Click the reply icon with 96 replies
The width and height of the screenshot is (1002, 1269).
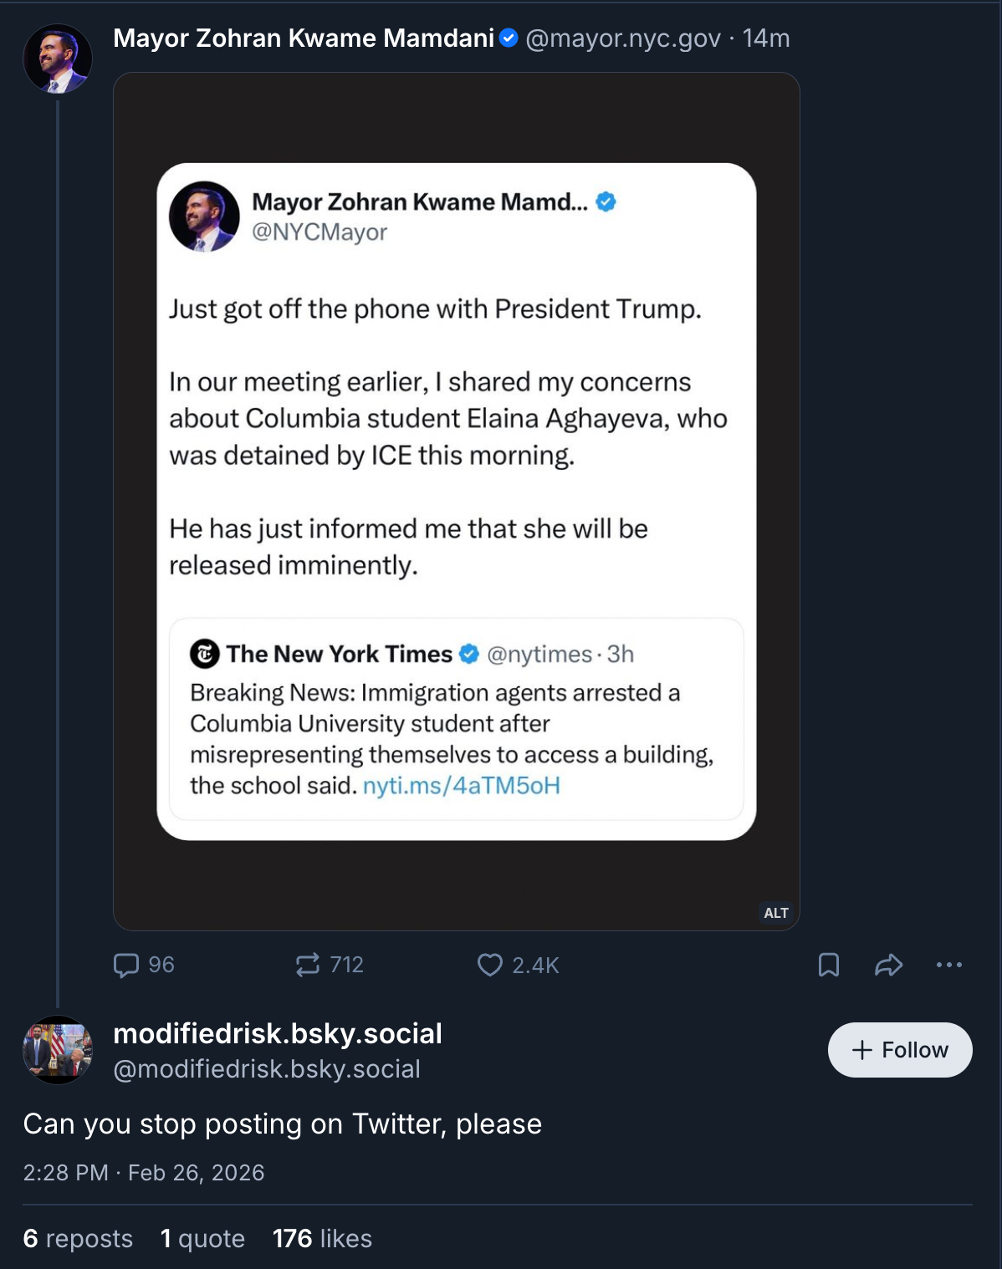pyautogui.click(x=126, y=965)
